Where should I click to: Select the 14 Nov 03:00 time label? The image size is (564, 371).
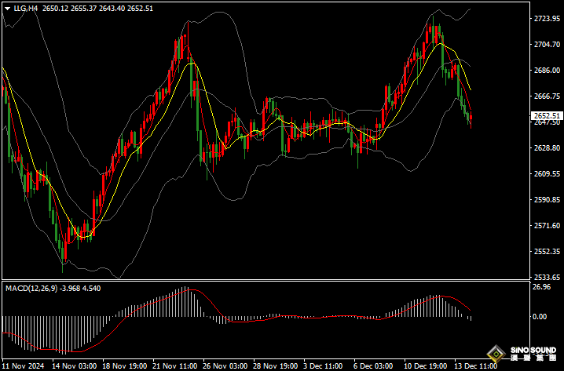point(75,366)
